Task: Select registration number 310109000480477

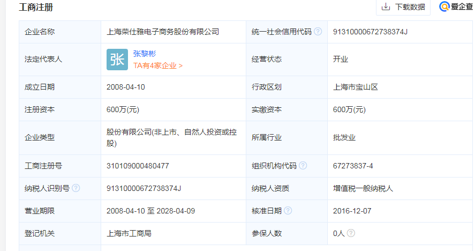Action: click(138, 166)
